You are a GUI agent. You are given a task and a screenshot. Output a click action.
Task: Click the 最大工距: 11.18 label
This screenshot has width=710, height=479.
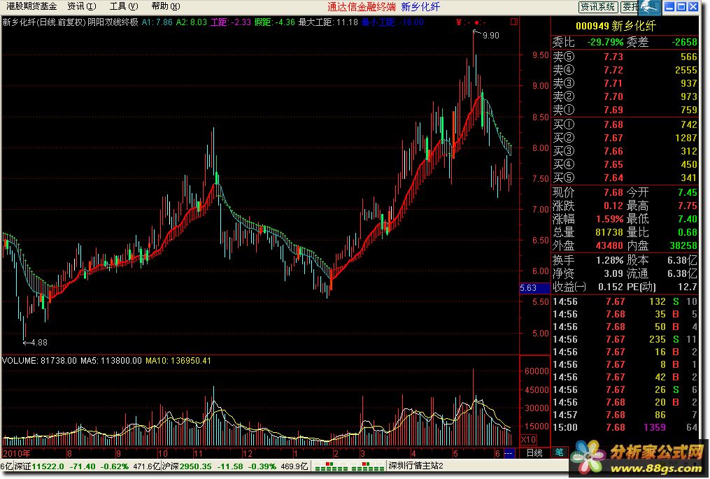(328, 22)
